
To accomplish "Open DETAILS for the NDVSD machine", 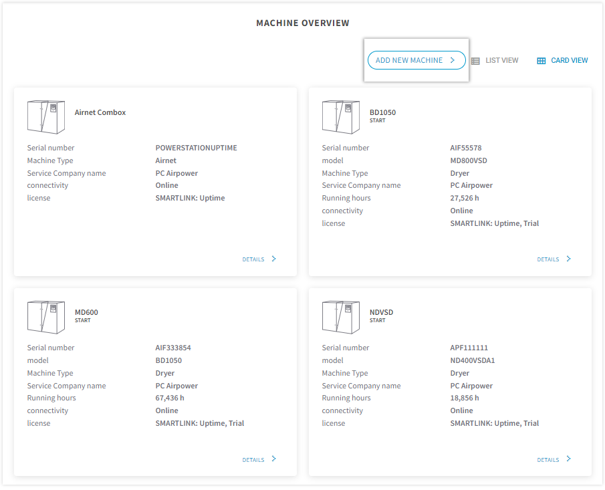I will (548, 459).
